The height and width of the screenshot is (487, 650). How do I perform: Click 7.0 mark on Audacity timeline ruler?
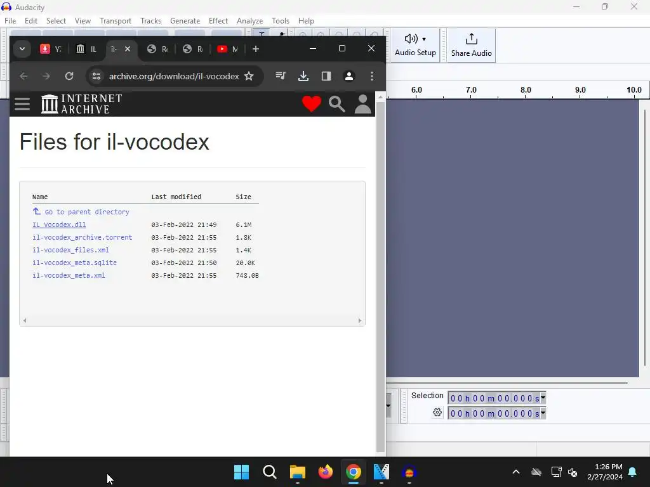[471, 90]
